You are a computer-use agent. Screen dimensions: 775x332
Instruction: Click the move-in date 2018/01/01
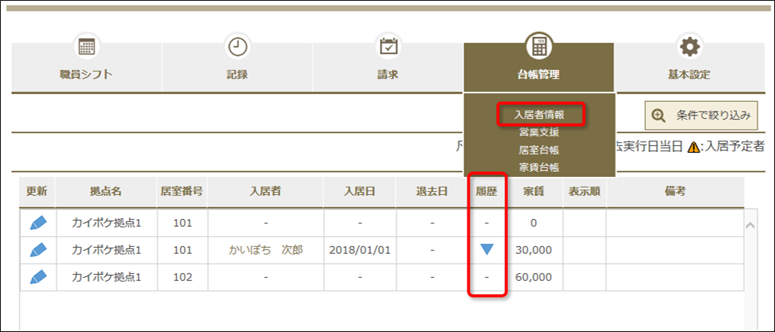tap(360, 250)
